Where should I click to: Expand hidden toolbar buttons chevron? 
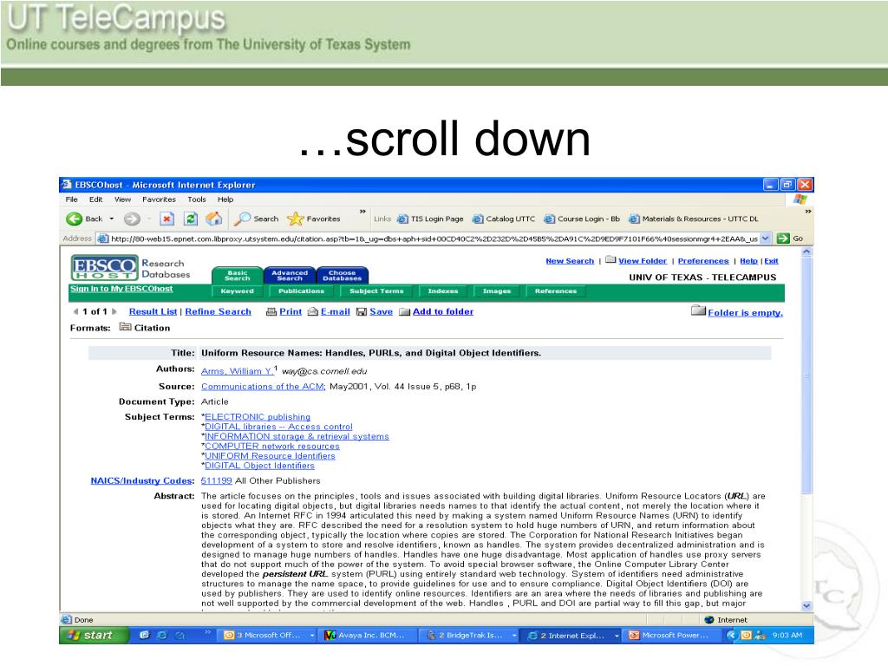[x=362, y=212]
